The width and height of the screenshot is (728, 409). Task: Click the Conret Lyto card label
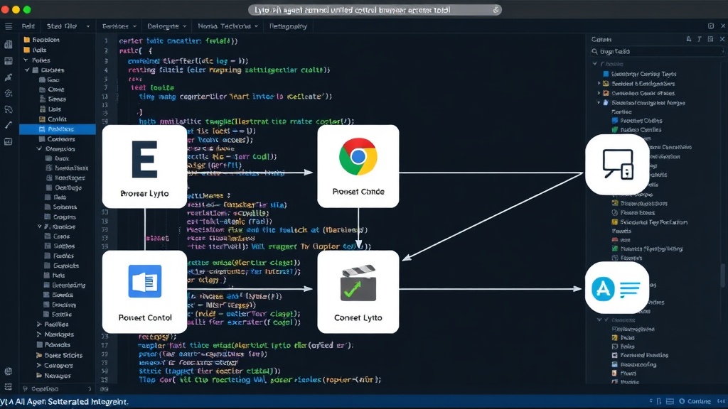[358, 318]
